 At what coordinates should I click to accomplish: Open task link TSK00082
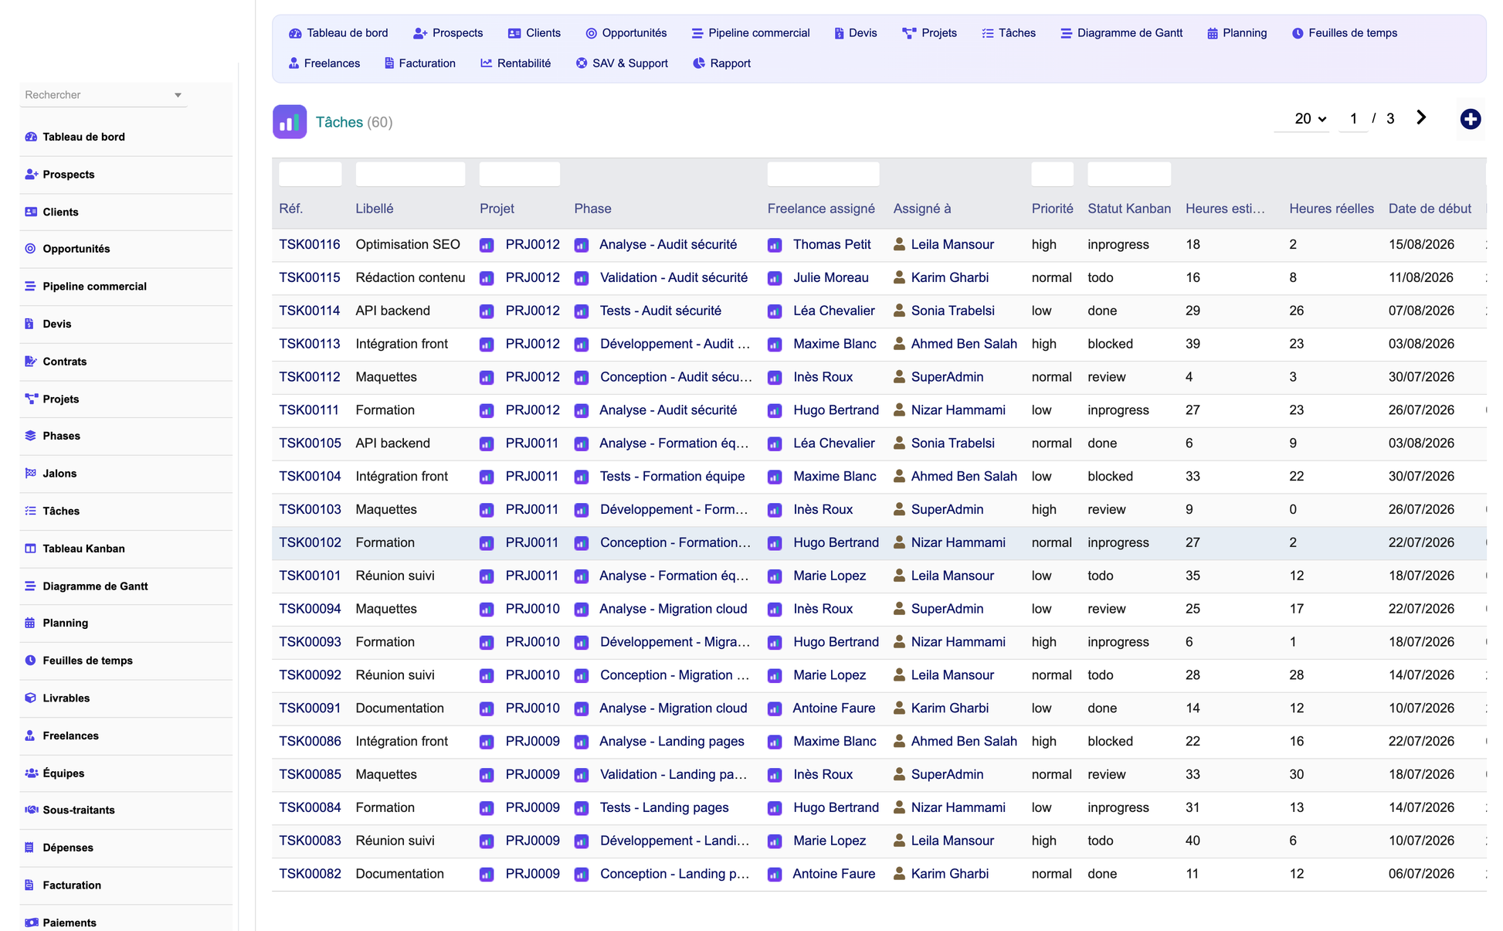click(310, 874)
